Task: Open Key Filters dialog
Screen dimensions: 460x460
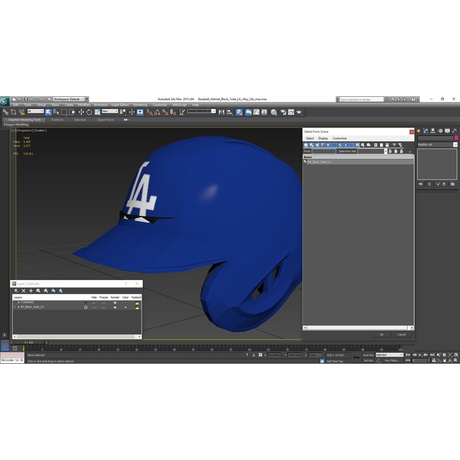Action: coord(393,361)
